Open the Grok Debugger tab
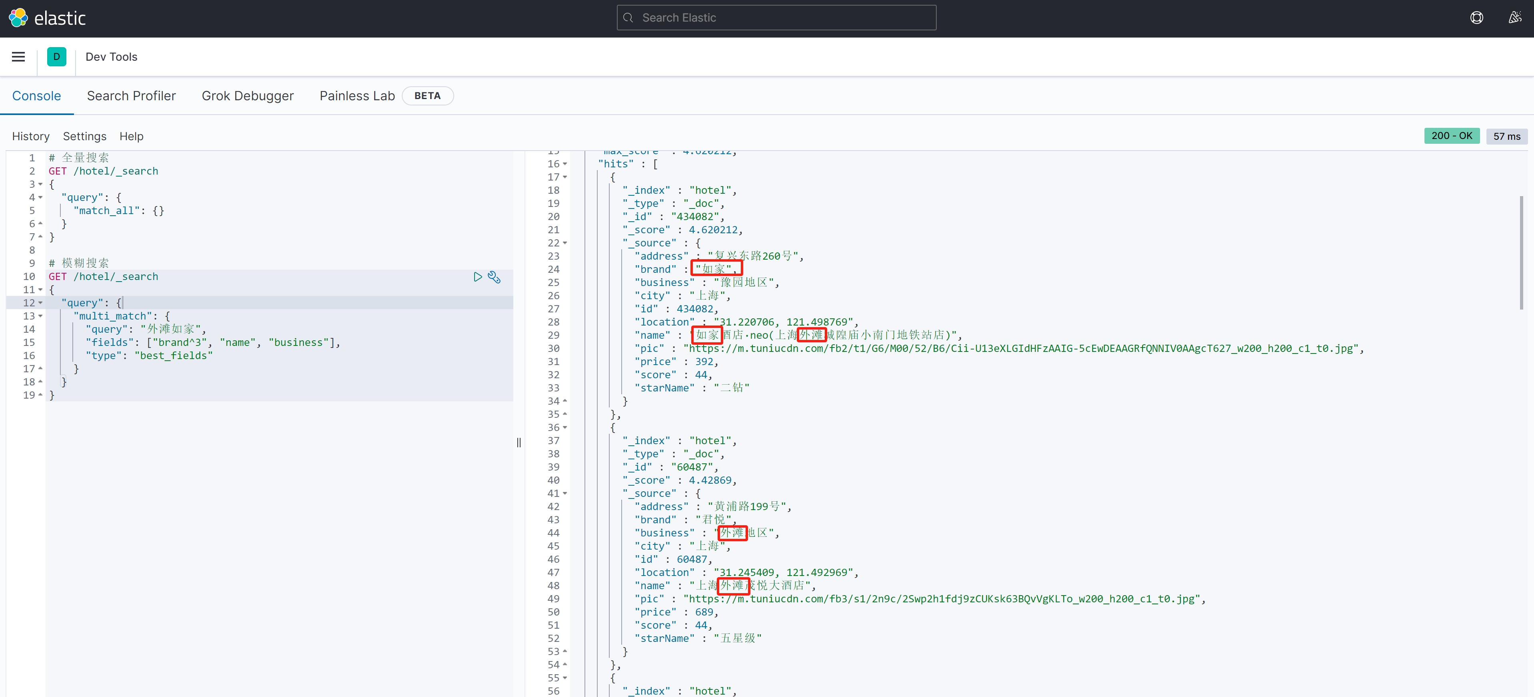This screenshot has height=697, width=1534. (x=247, y=96)
